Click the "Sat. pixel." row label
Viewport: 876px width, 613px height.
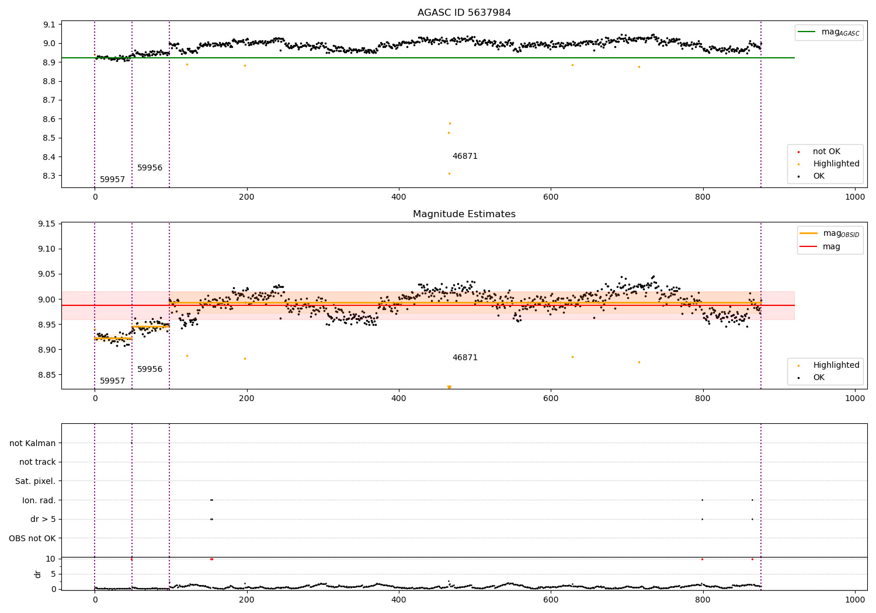pyautogui.click(x=36, y=482)
